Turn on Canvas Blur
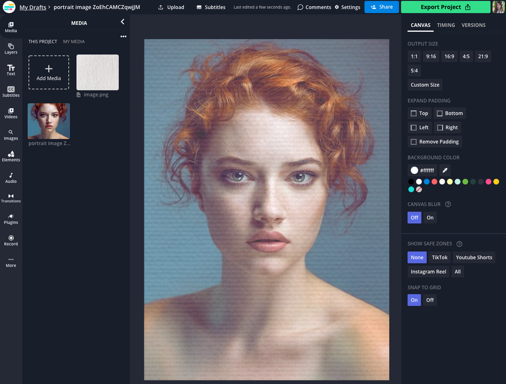 click(x=430, y=217)
